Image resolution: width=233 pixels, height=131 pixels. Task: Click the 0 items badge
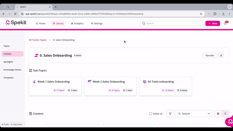coord(182,90)
